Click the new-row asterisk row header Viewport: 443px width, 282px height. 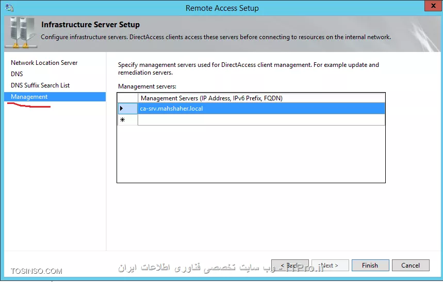coord(127,120)
